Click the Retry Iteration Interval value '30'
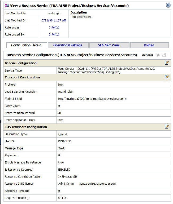Image resolution: width=173 pixels, height=204 pixels. [60, 113]
